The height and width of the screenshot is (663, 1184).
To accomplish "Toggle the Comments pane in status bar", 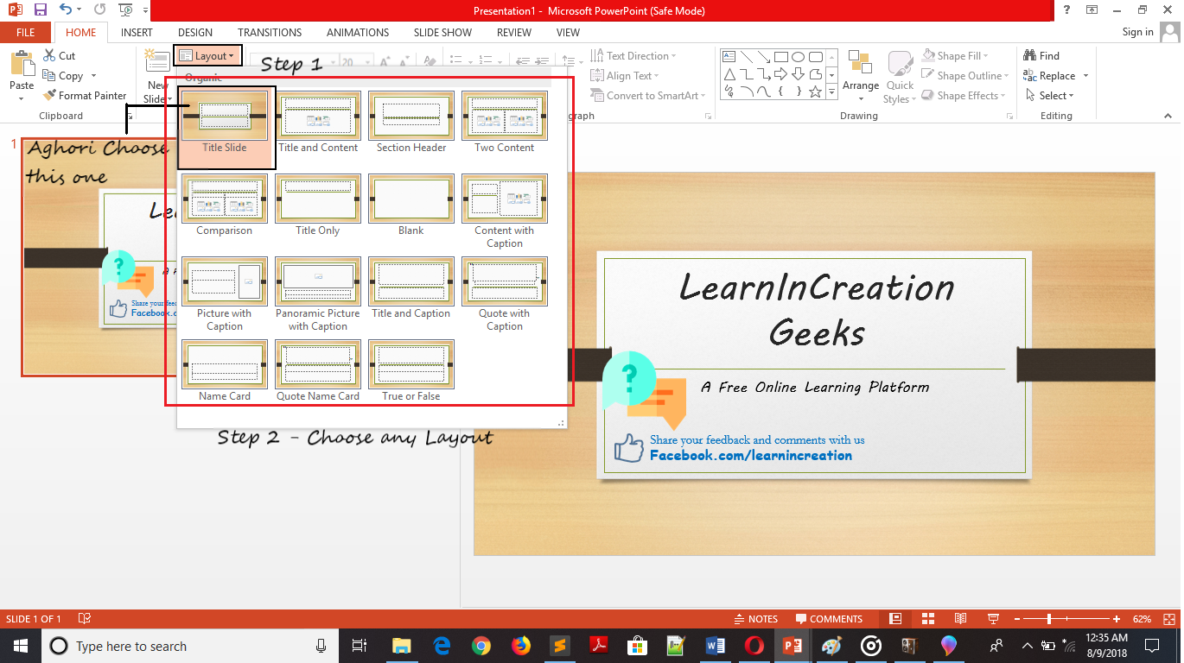I will tap(828, 619).
